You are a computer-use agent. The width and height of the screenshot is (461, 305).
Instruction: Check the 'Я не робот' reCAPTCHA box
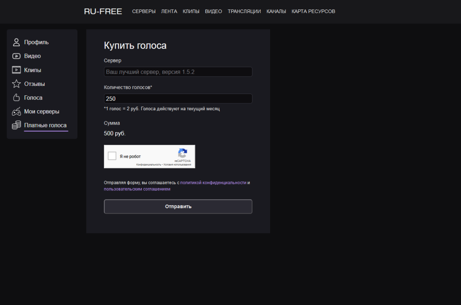(x=113, y=156)
